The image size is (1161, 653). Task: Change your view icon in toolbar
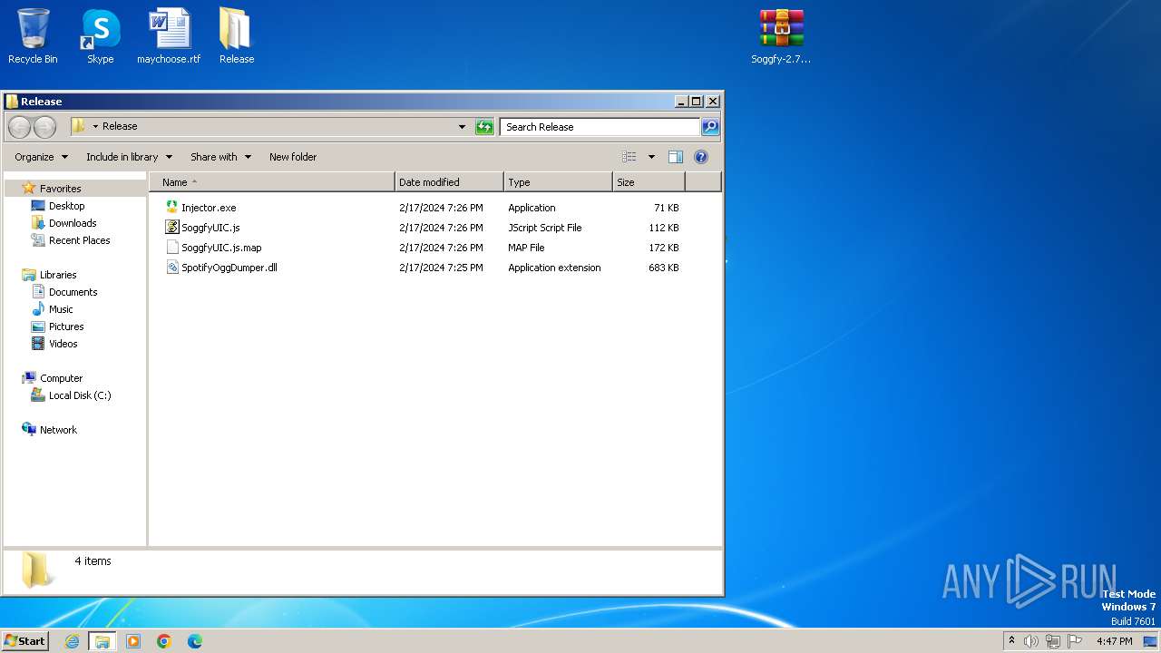(x=629, y=157)
